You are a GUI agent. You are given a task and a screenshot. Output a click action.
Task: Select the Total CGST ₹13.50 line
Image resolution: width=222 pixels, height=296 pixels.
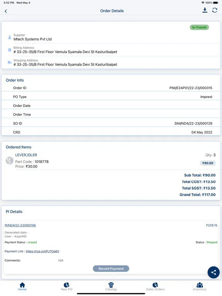click(198, 182)
